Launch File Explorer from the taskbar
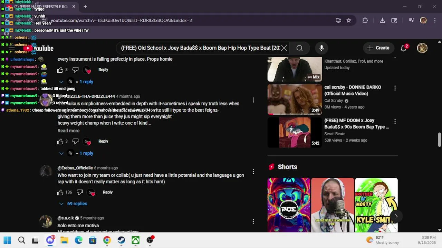The height and width of the screenshot is (248, 442). click(x=64, y=240)
